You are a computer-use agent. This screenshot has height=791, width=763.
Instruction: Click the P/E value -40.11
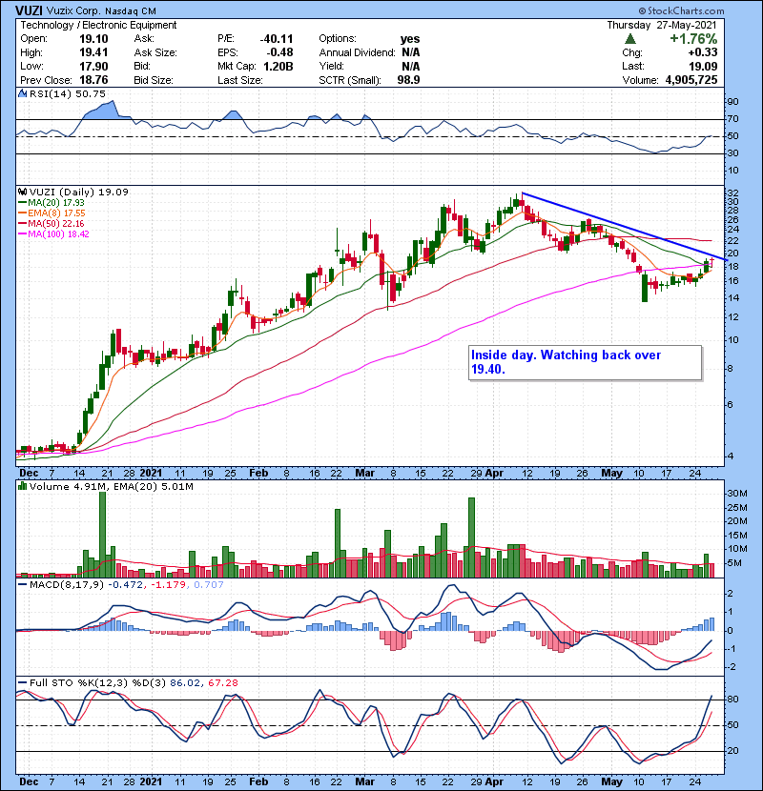tap(277, 39)
